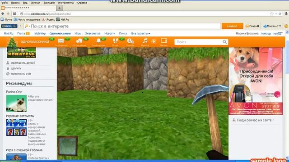Open a new tab with plus button
289x162 pixels.
tap(60, 8)
